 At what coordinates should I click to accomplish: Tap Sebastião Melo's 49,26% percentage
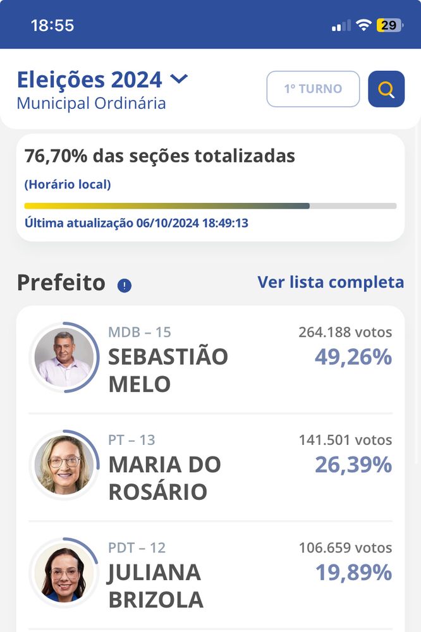[x=353, y=357]
